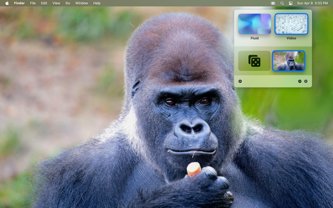Open the Go menu
The height and width of the screenshot is (208, 333).
tap(67, 3)
